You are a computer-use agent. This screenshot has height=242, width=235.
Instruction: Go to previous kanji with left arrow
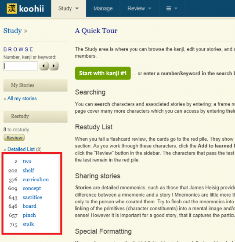44,66
